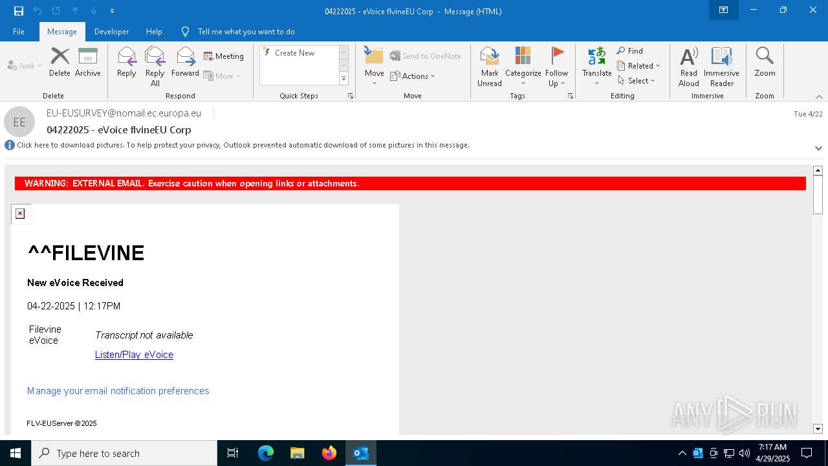Save the message using the floppy icon

point(19,10)
